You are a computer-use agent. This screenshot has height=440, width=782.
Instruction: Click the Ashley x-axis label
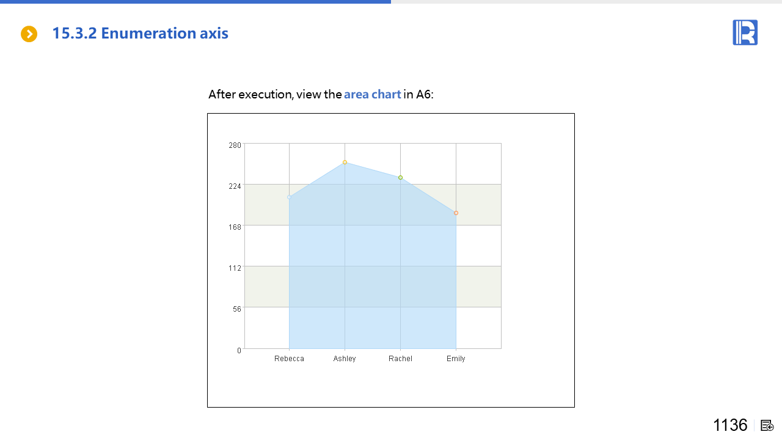click(345, 359)
